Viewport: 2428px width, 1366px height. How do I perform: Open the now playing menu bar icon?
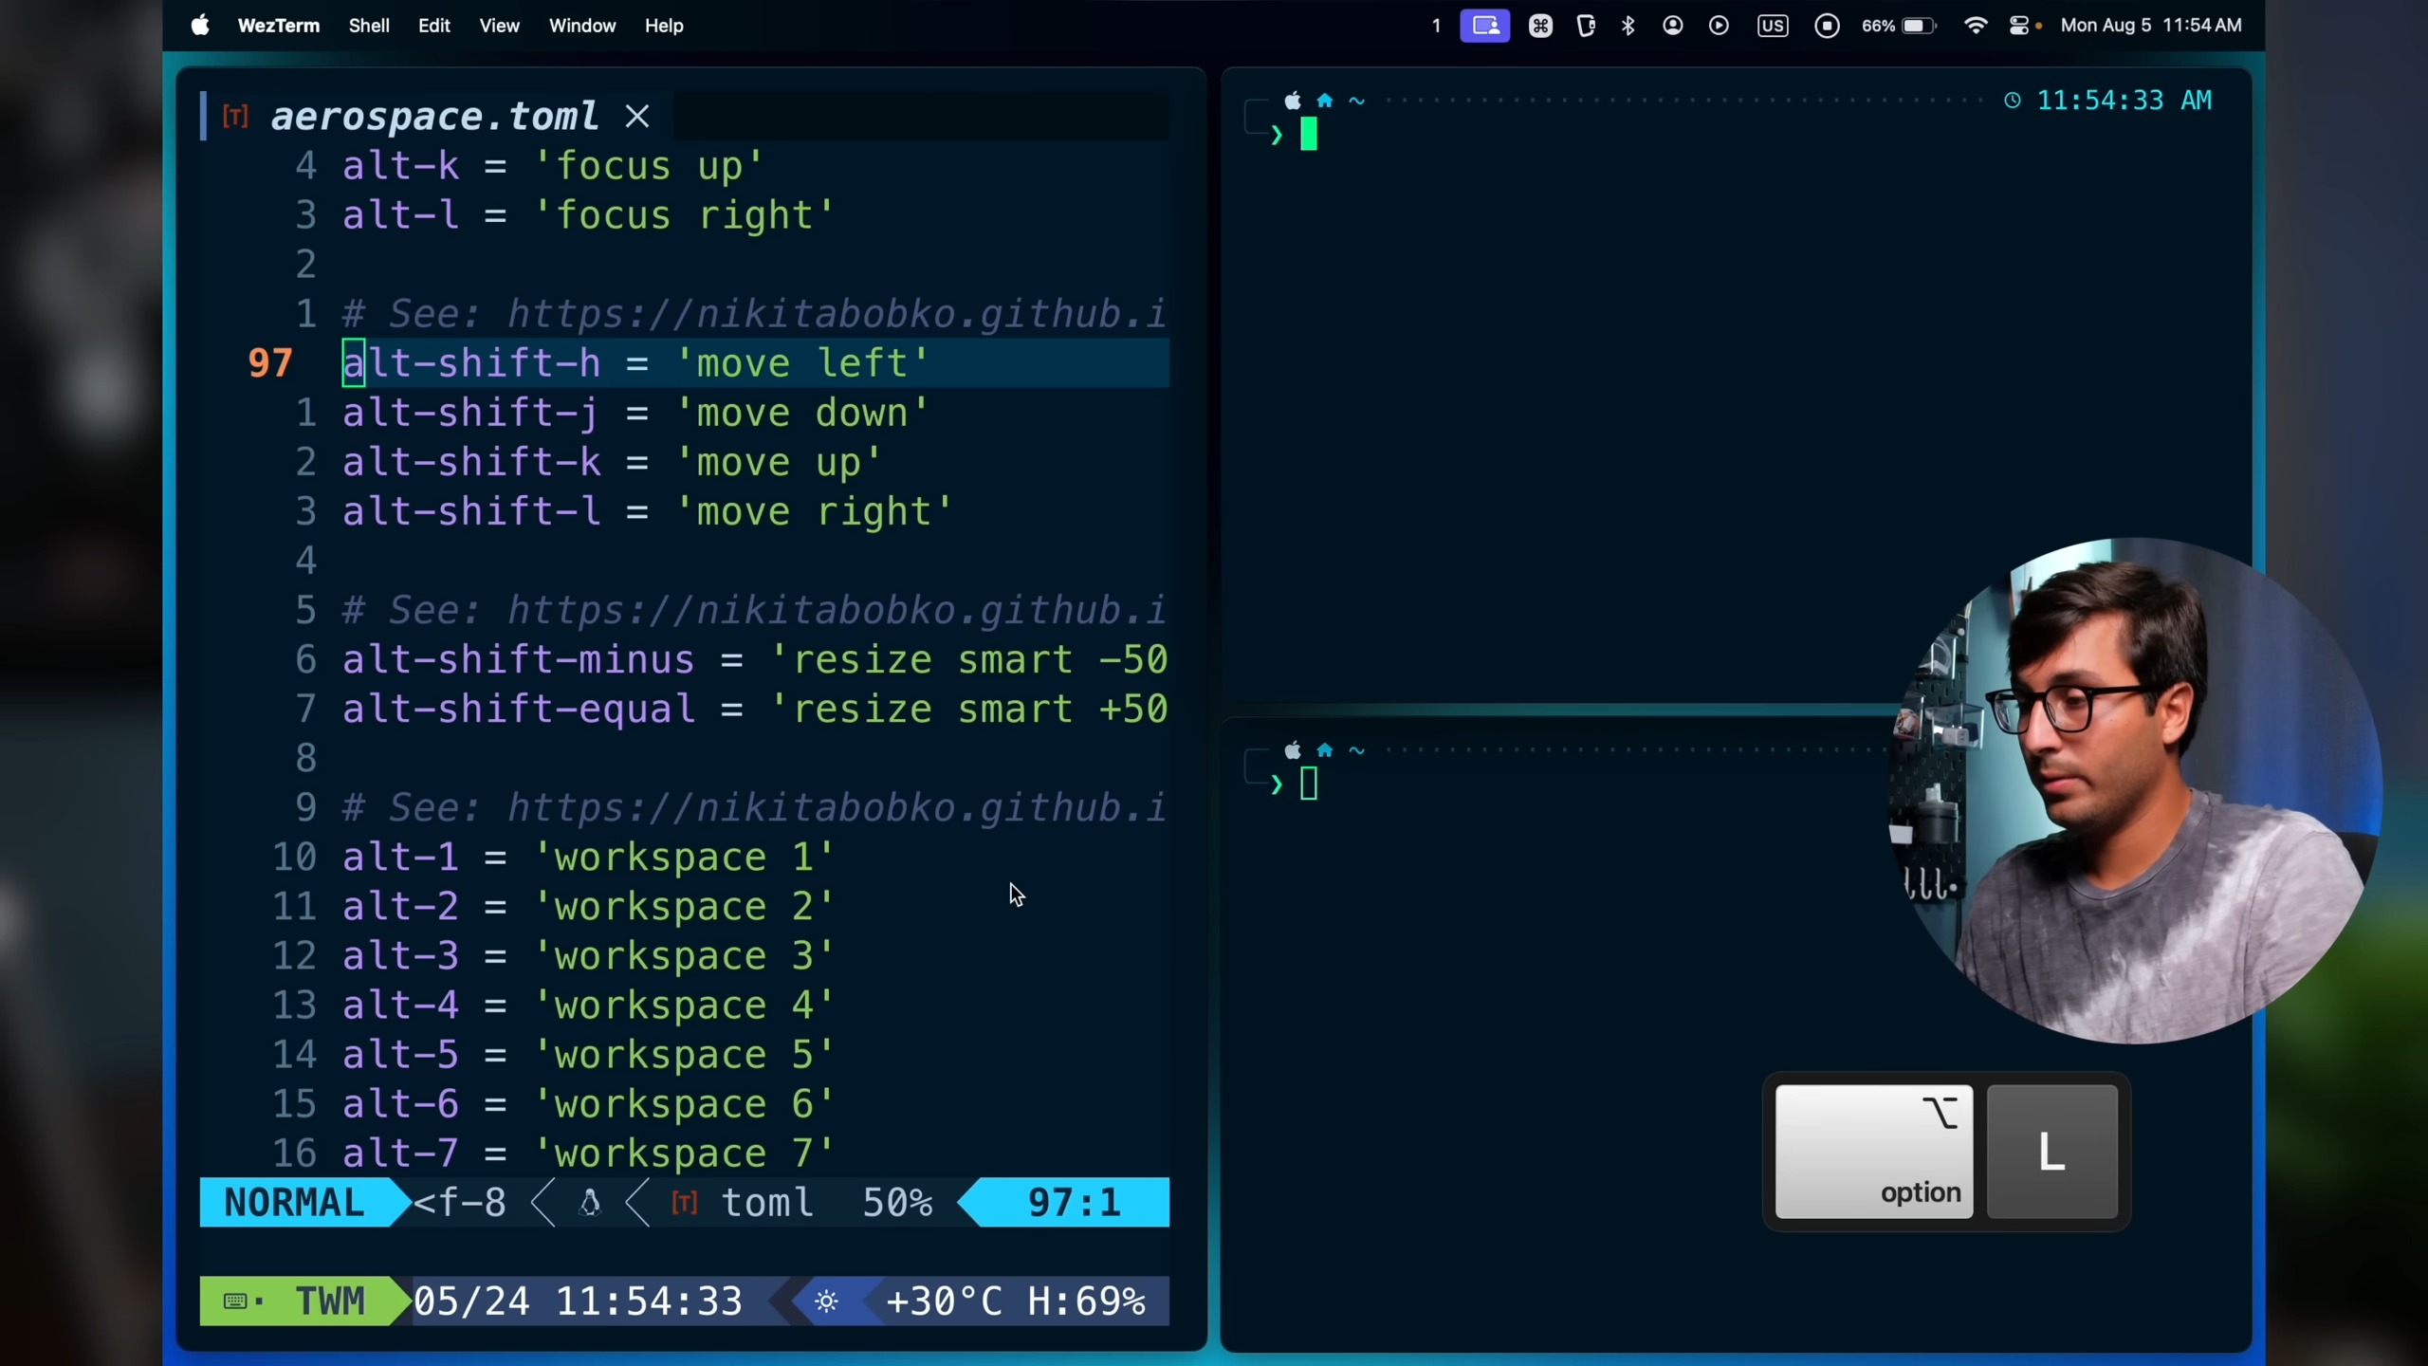coord(1719,26)
